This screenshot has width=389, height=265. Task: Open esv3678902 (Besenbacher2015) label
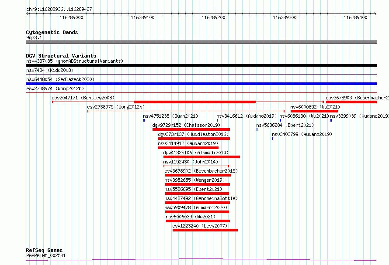coord(201,171)
